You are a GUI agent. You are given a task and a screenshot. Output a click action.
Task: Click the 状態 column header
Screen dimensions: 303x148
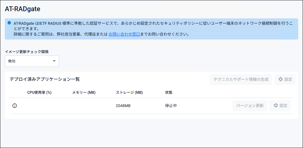[x=169, y=93]
